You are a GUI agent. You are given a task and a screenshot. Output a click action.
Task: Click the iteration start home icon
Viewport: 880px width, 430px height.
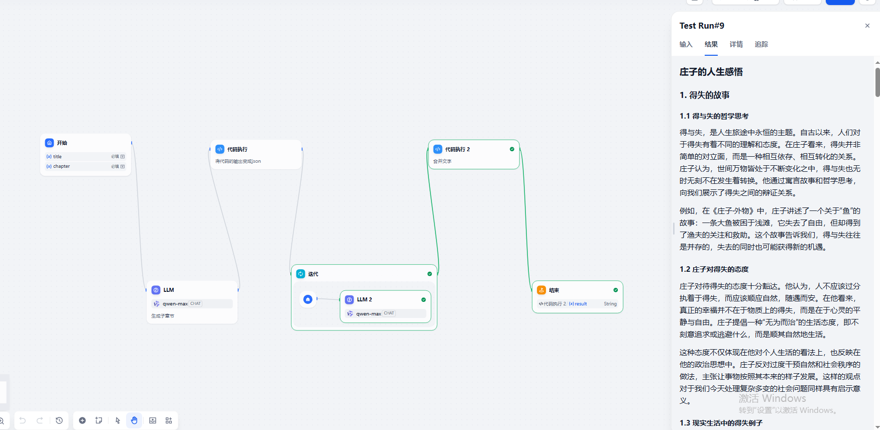pyautogui.click(x=308, y=299)
